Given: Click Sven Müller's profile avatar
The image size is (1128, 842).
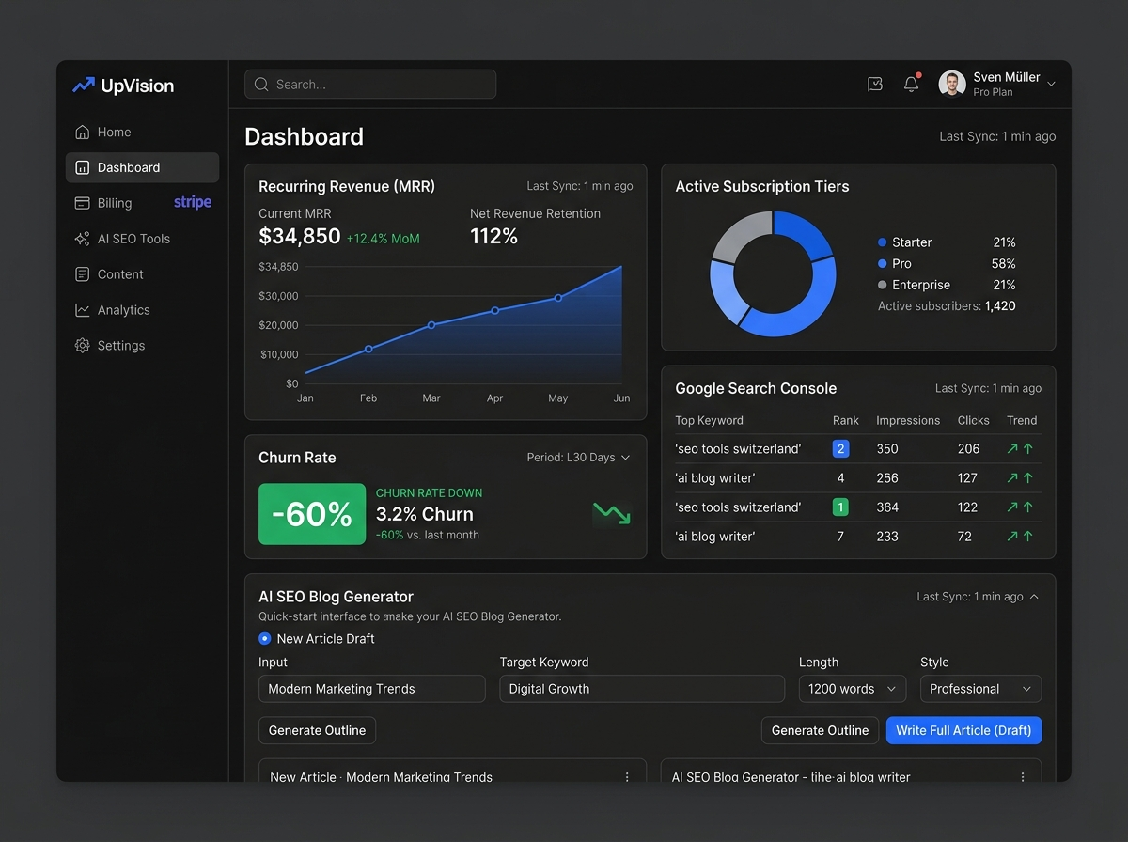Looking at the screenshot, I should pyautogui.click(x=952, y=84).
